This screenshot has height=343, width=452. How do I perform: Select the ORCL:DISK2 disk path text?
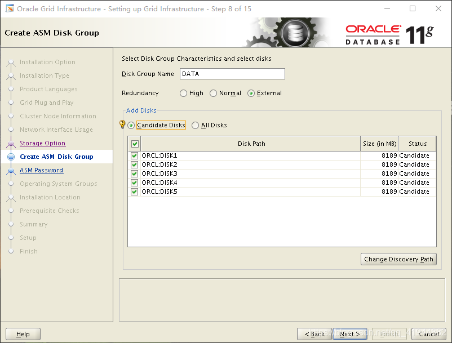pos(159,164)
